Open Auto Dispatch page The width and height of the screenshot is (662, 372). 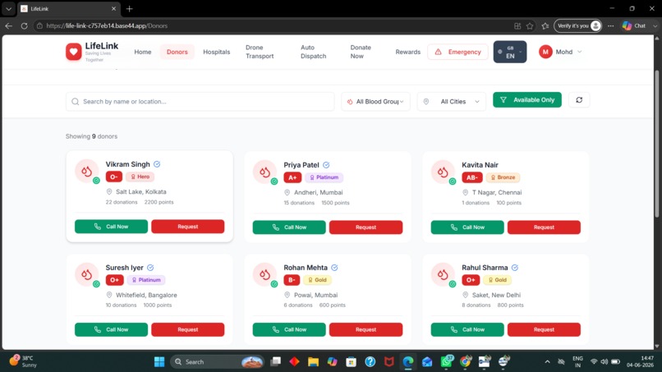pos(313,52)
